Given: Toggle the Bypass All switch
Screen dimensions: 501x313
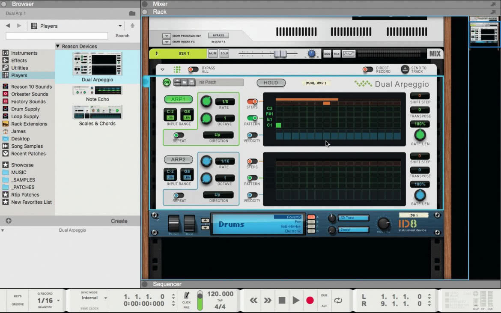Looking at the screenshot, I should coord(193,69).
